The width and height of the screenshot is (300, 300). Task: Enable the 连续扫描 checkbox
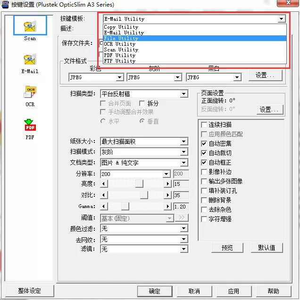[x=204, y=125]
